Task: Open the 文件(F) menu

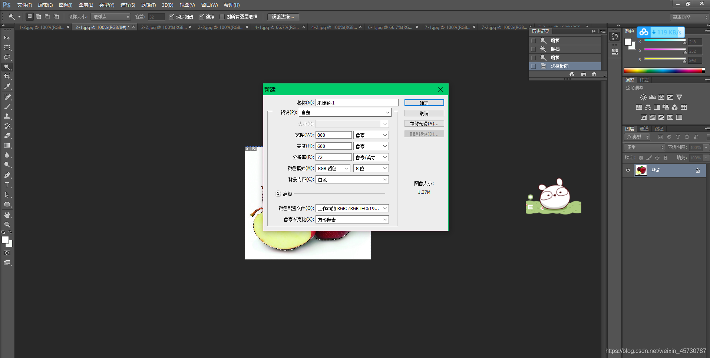Action: (24, 5)
